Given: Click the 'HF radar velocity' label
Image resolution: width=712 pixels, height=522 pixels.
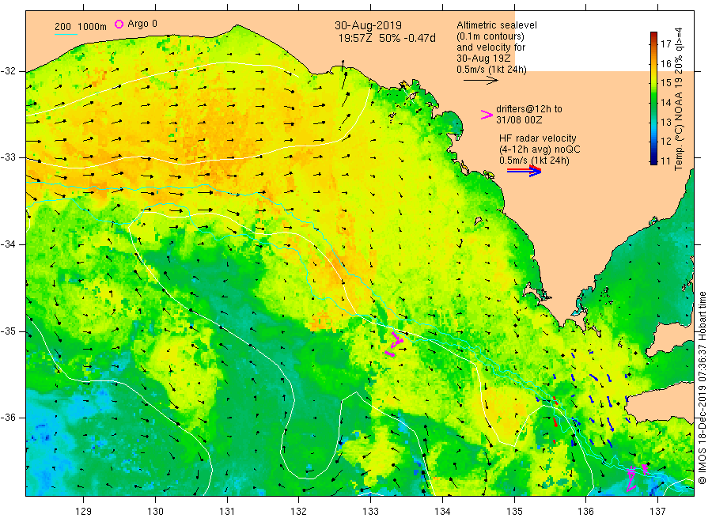Looking at the screenshot, I should pos(538,138).
